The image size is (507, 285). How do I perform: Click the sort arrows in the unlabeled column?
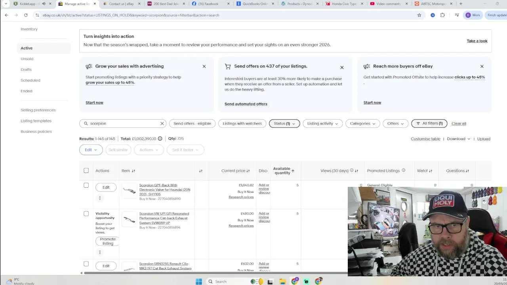coord(201,171)
